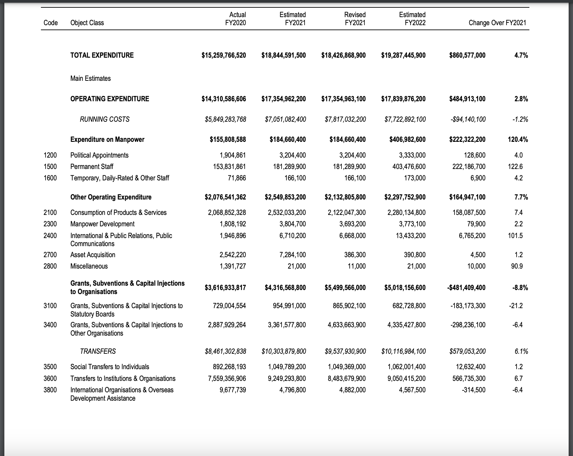
Task: Click the TRANSFERS italic label
Action: pyautogui.click(x=98, y=351)
